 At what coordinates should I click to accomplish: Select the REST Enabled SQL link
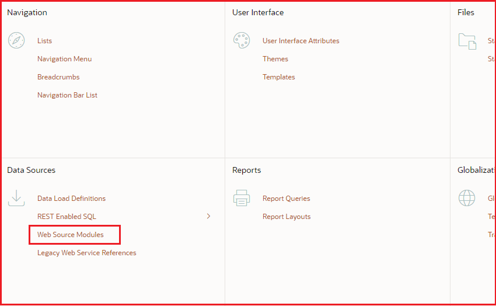[67, 217]
